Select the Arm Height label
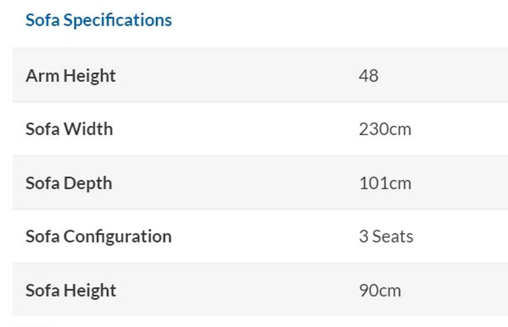 tap(70, 76)
